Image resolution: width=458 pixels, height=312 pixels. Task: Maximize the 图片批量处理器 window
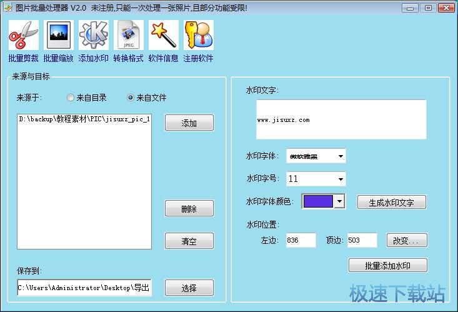[428, 8]
